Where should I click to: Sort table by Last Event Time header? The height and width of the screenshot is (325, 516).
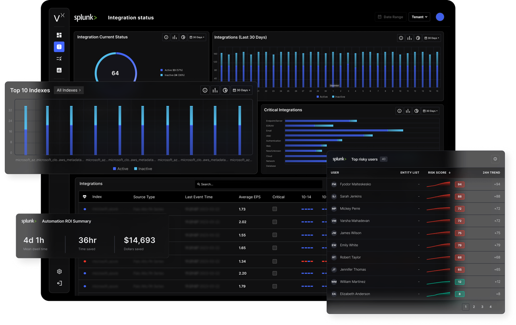199,197
